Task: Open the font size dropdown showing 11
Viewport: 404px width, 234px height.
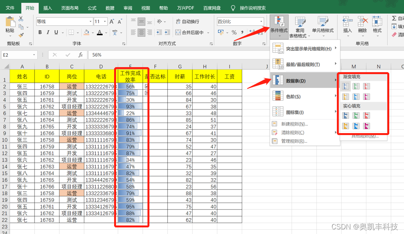Action: point(105,21)
